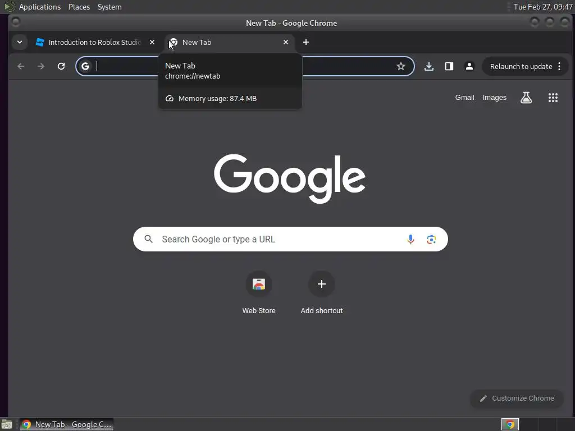Image resolution: width=575 pixels, height=431 pixels.
Task: Click the Add shortcut button
Action: click(322, 292)
